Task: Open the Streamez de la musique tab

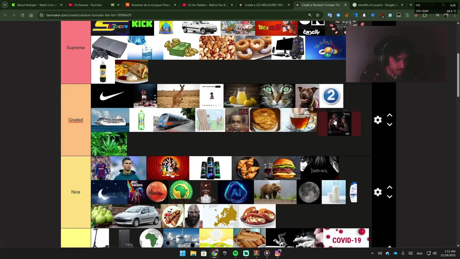Action: 150,5
